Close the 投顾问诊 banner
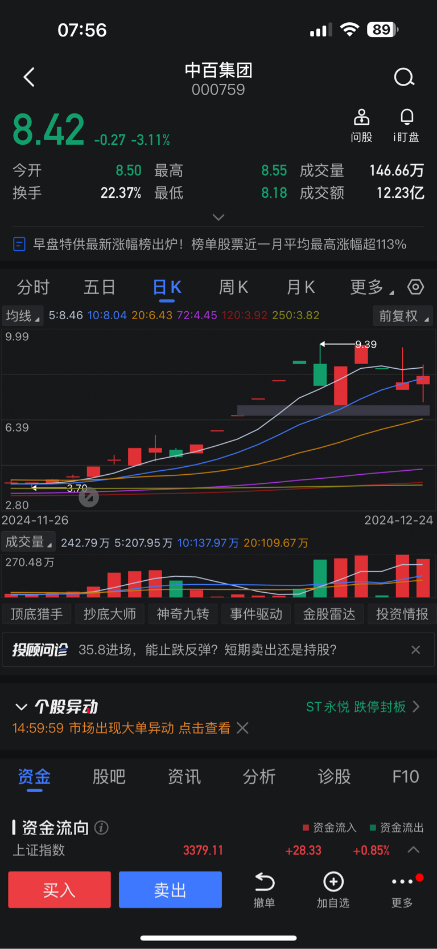 point(416,650)
